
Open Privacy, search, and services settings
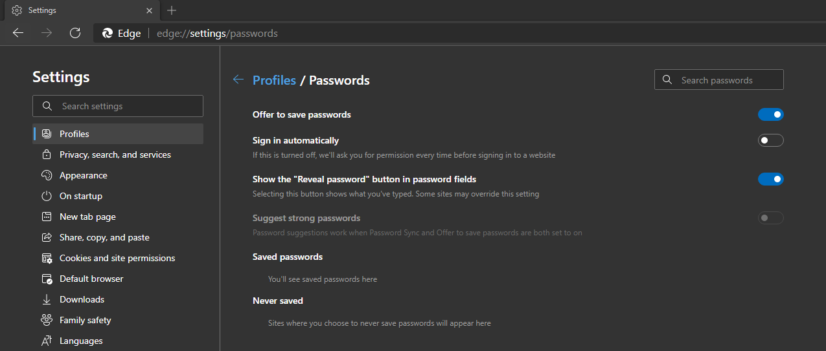coord(115,154)
